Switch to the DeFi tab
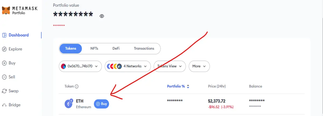The image size is (323, 116). (116, 49)
